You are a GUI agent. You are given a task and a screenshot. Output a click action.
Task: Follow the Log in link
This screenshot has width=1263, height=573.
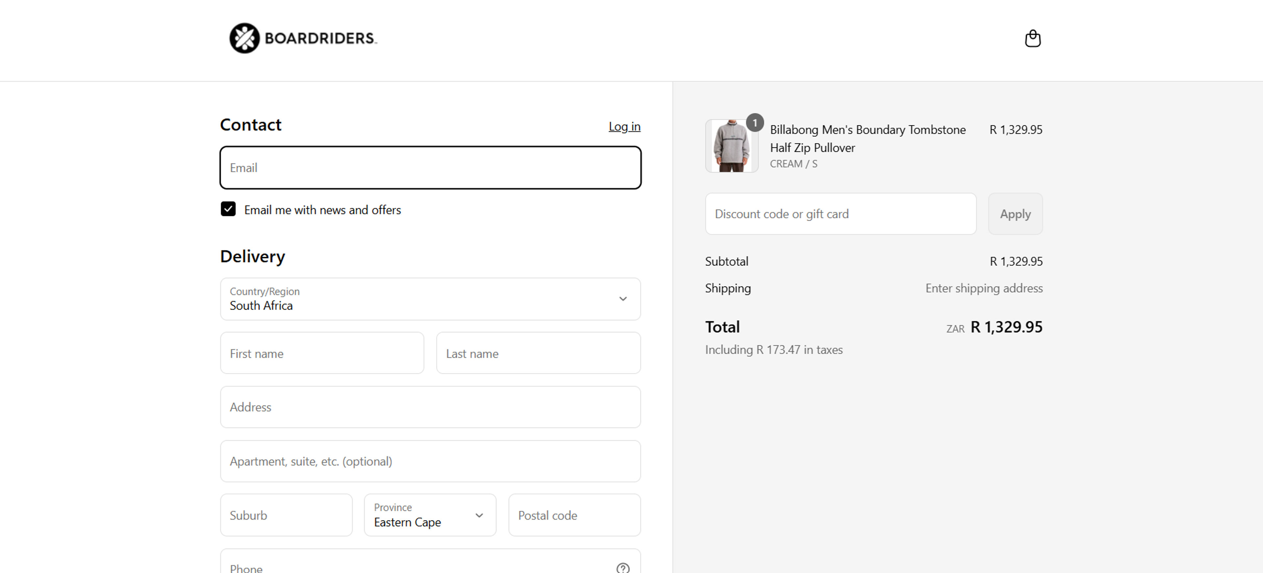point(624,127)
